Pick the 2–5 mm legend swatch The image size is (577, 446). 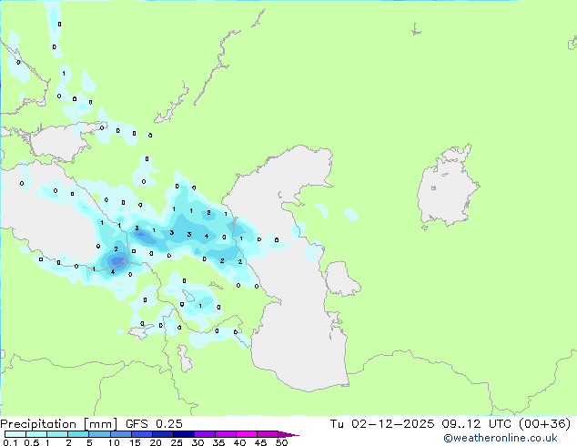point(78,434)
